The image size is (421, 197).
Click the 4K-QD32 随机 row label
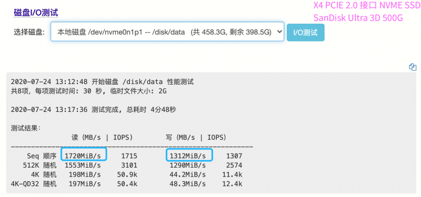click(x=34, y=184)
